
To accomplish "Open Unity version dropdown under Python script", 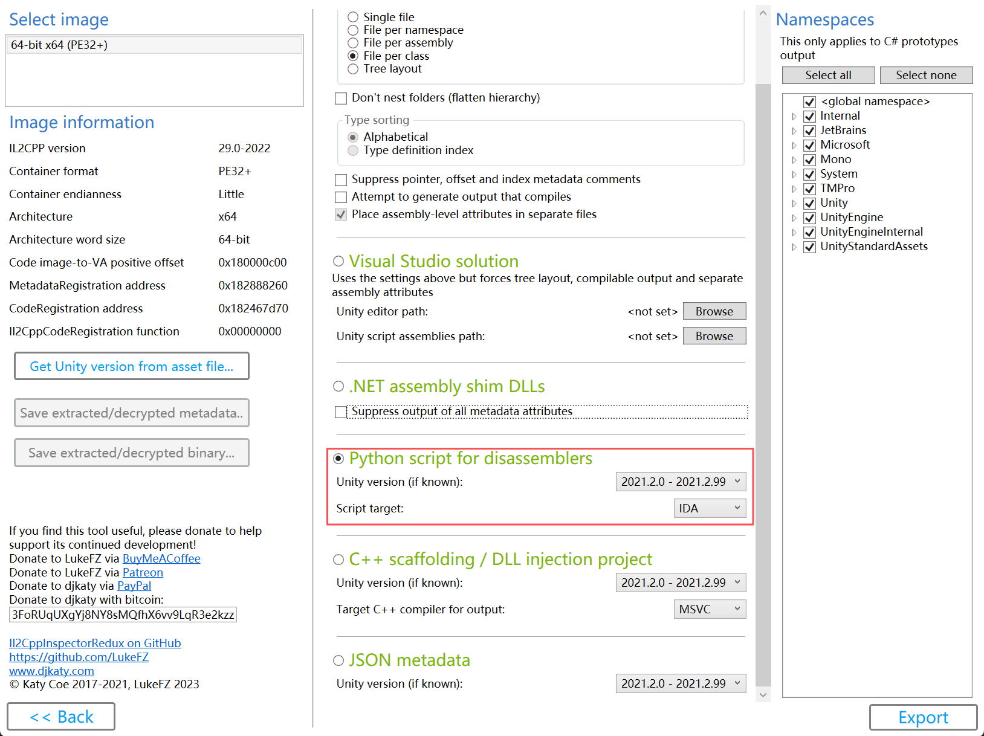I will tap(681, 482).
